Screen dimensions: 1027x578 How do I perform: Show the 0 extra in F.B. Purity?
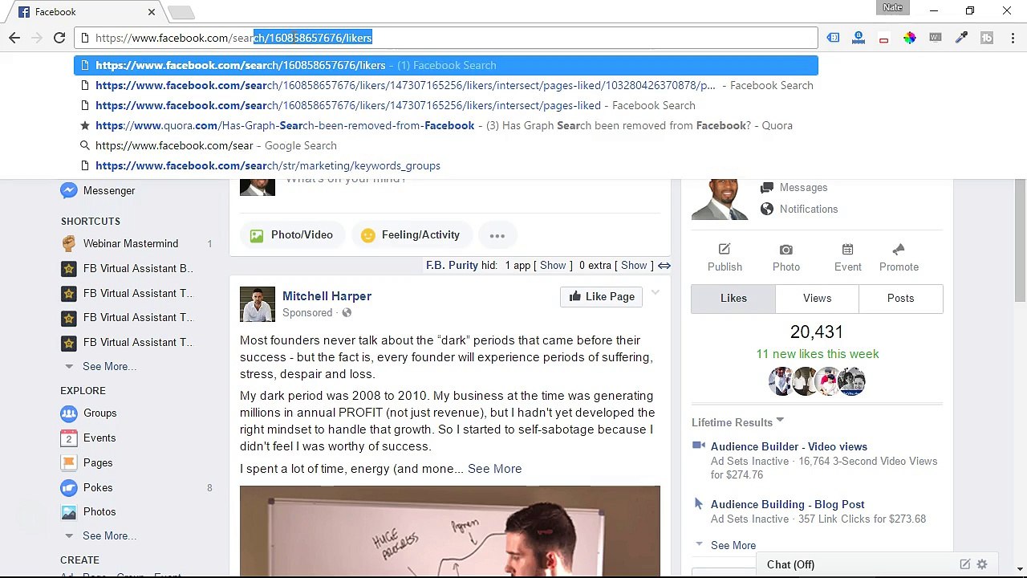[x=634, y=266]
